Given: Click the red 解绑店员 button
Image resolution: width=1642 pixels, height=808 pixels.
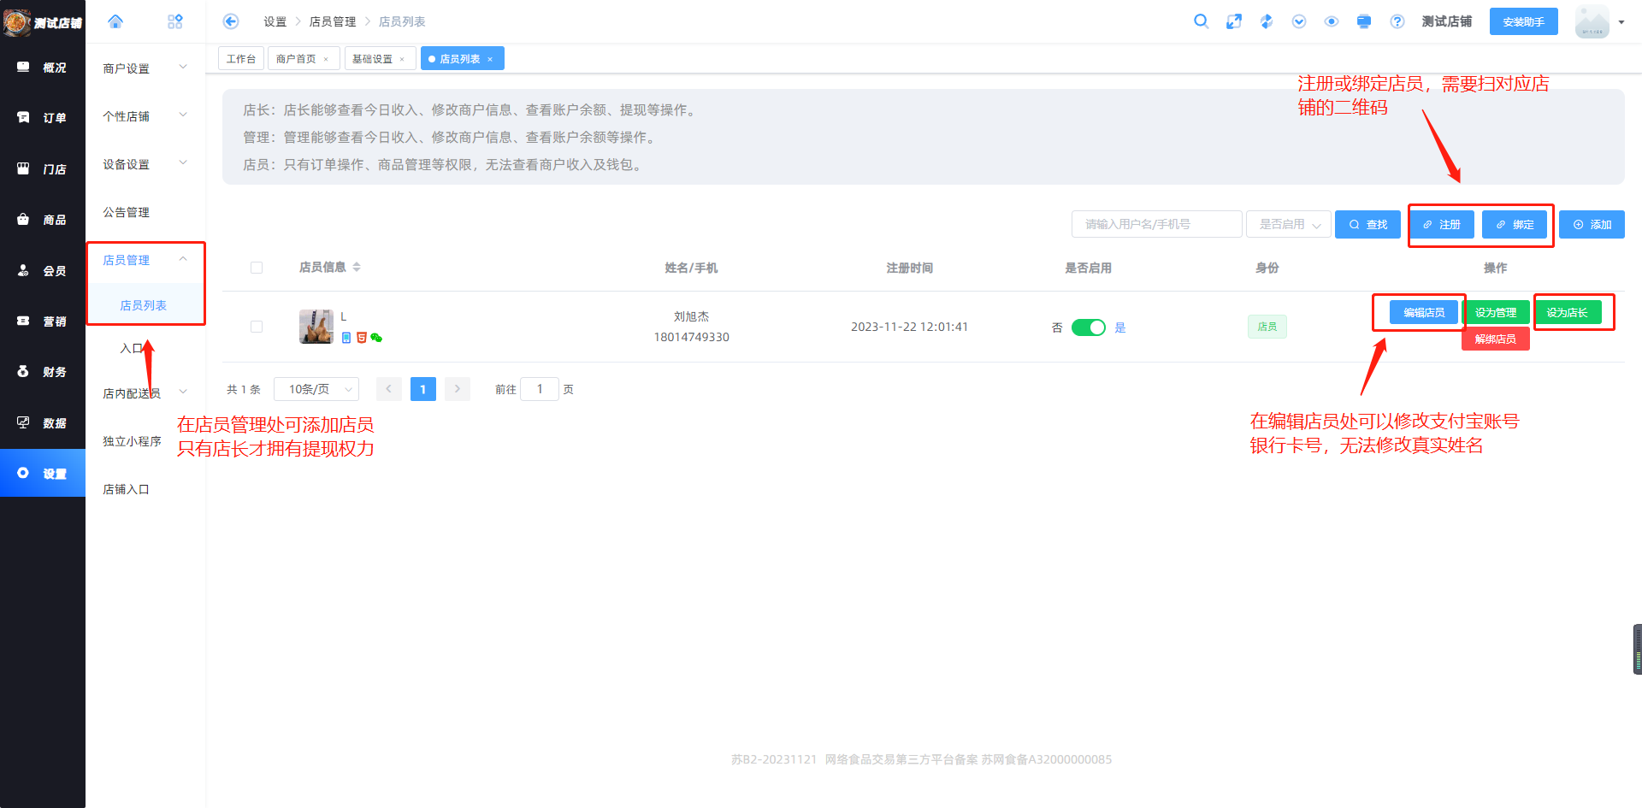Looking at the screenshot, I should tap(1495, 339).
